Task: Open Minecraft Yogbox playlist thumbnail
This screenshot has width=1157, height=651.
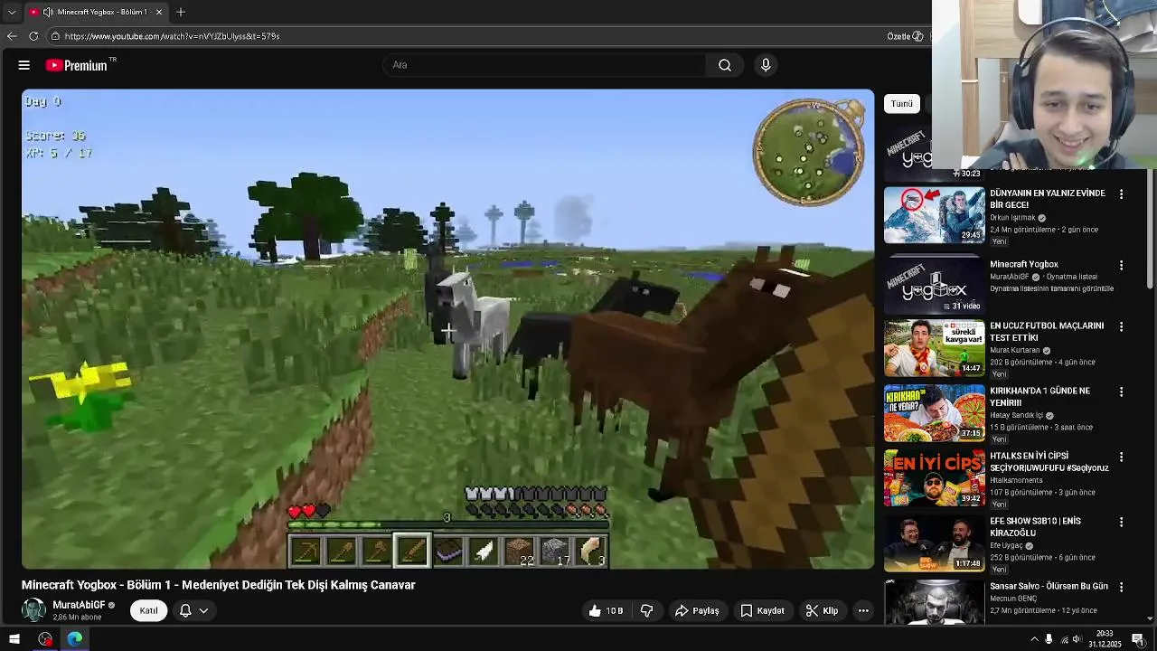Action: (x=934, y=283)
